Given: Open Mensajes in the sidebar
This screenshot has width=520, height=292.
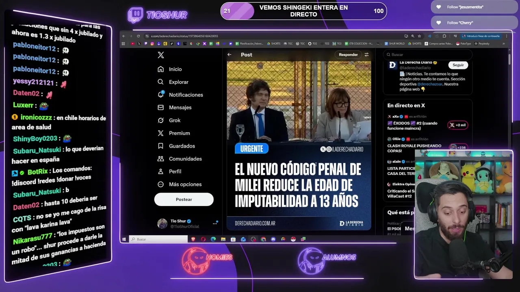Looking at the screenshot, I should coord(175,107).
